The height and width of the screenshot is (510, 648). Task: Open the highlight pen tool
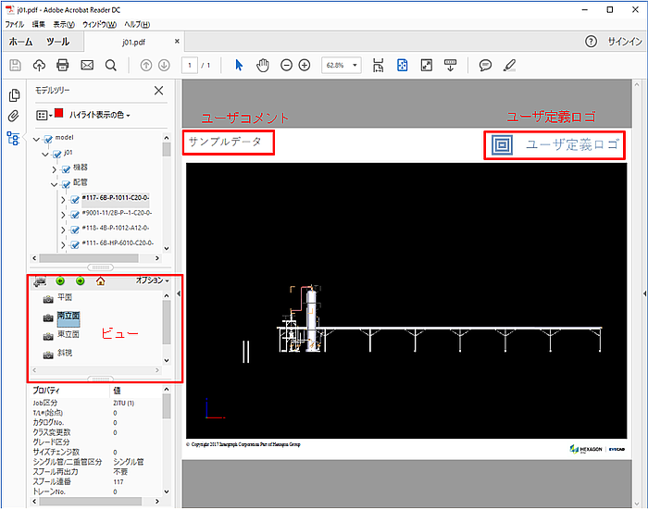(x=509, y=66)
